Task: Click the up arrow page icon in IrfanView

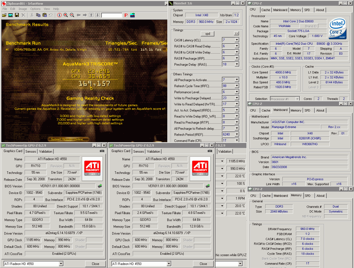Action: 91,15
